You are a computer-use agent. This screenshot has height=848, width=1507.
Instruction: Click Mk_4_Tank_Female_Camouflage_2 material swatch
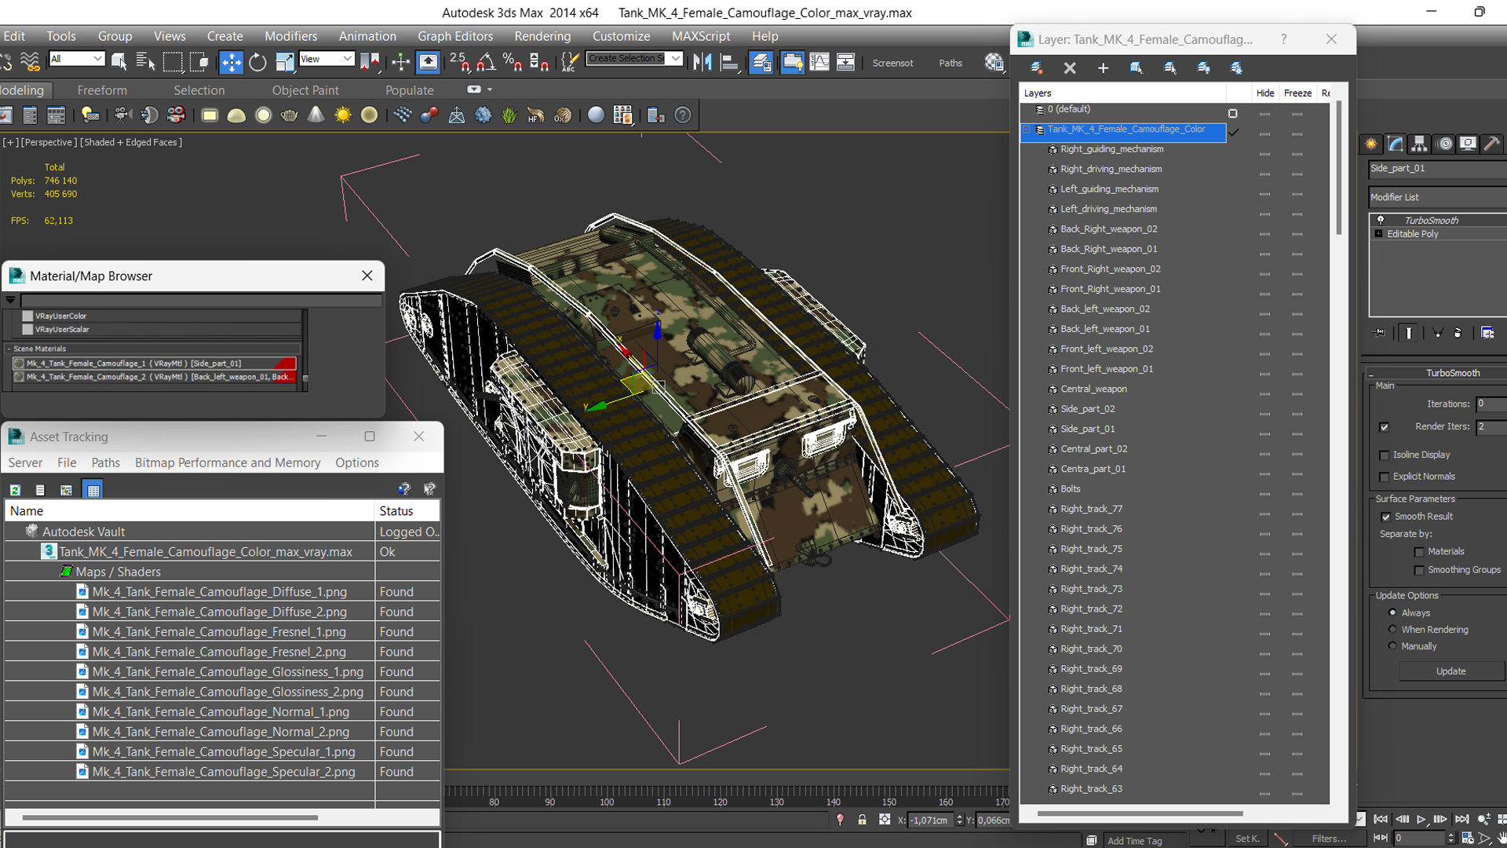click(x=20, y=377)
